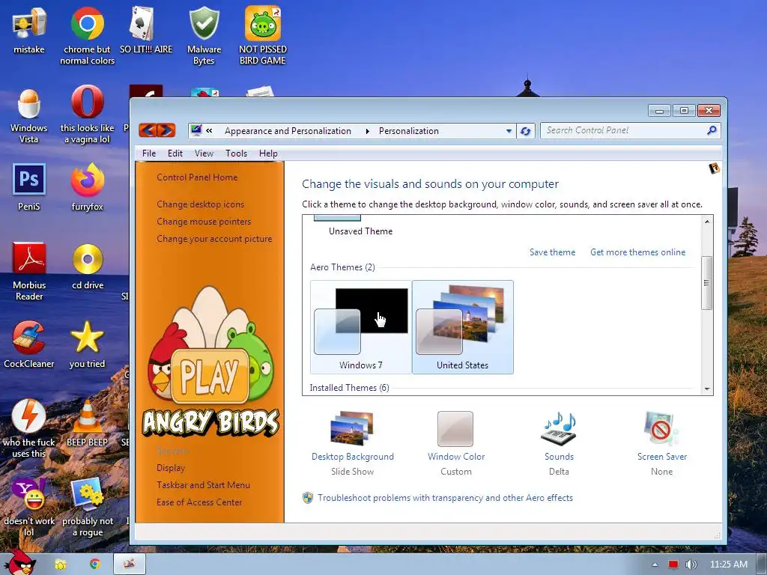Click 'Get more themes online' link
767x575 pixels.
[x=638, y=252]
